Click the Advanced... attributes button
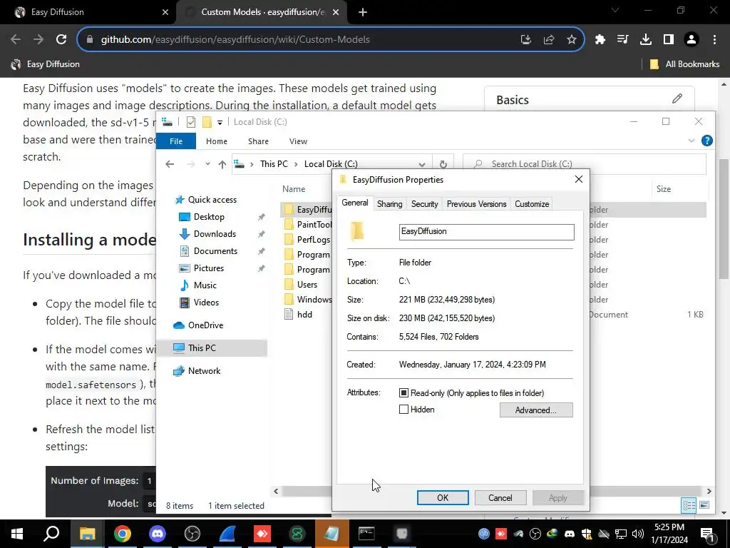This screenshot has width=730, height=548. 536,410
